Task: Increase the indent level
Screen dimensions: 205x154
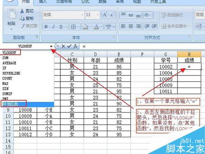Action: point(154,26)
